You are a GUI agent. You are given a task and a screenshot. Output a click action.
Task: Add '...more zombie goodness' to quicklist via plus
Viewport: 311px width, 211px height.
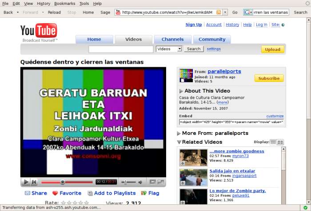click(183, 164)
